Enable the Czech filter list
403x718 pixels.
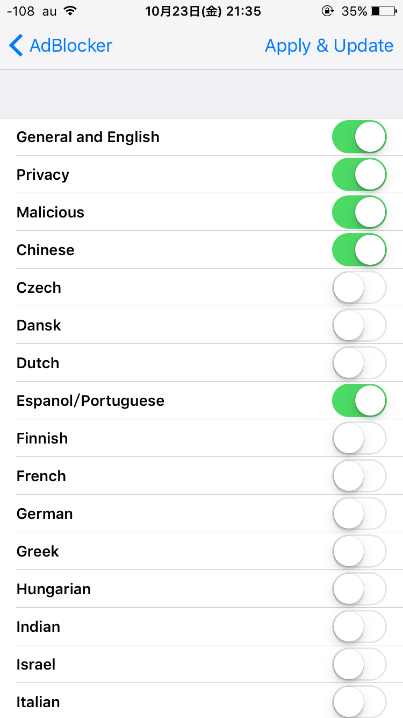(x=359, y=288)
